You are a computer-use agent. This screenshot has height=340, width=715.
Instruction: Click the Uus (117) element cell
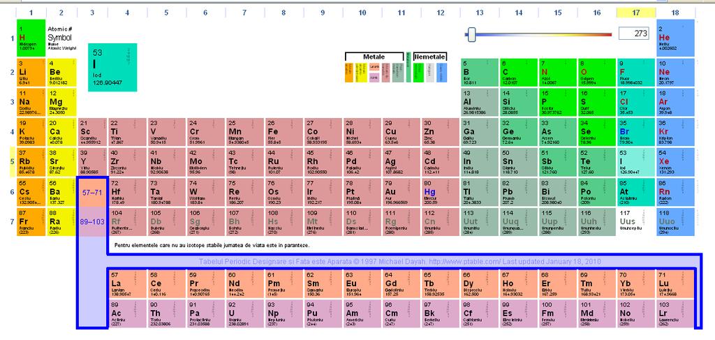[x=636, y=222]
